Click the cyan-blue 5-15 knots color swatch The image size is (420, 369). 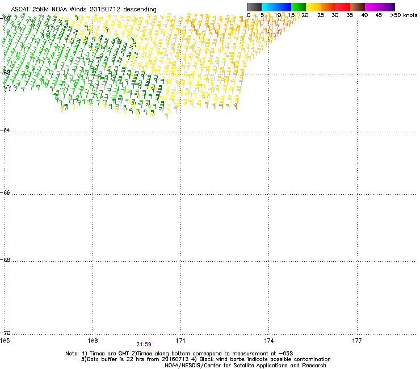[276, 7]
